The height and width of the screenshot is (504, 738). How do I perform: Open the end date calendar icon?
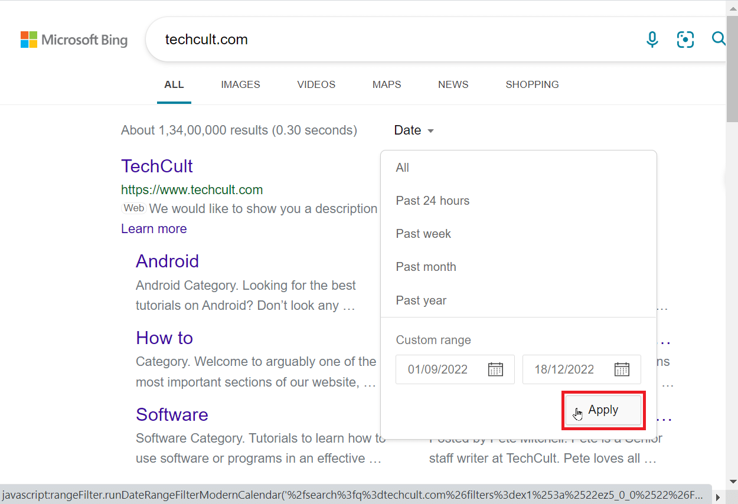pos(622,369)
